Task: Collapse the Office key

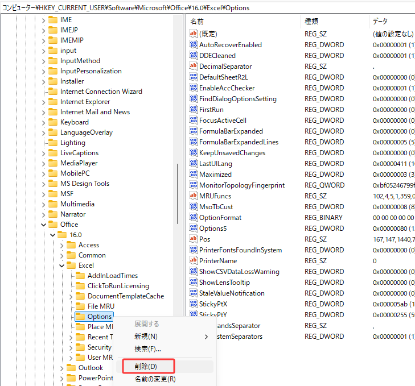Action: click(44, 225)
